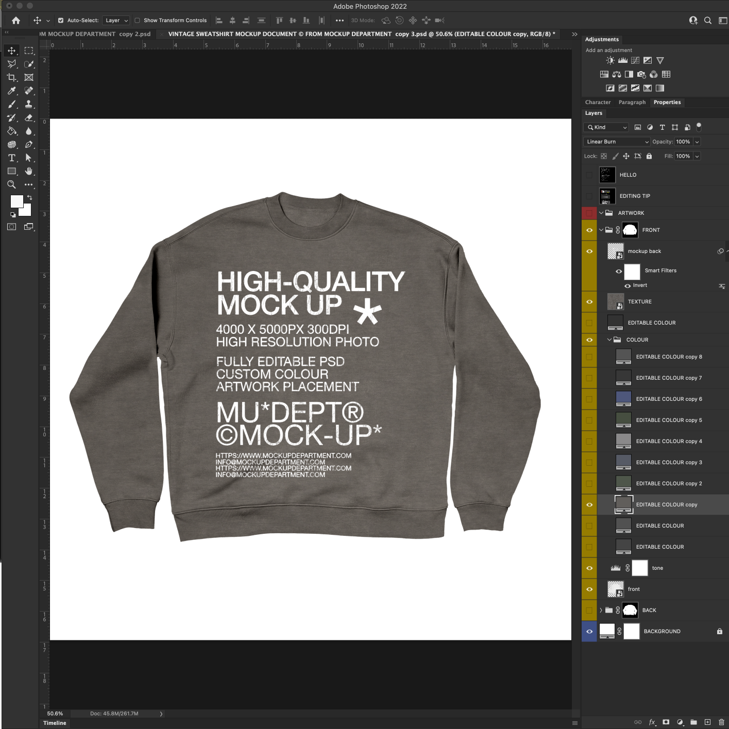Add a Brightness/Contrast adjustment

pos(611,60)
